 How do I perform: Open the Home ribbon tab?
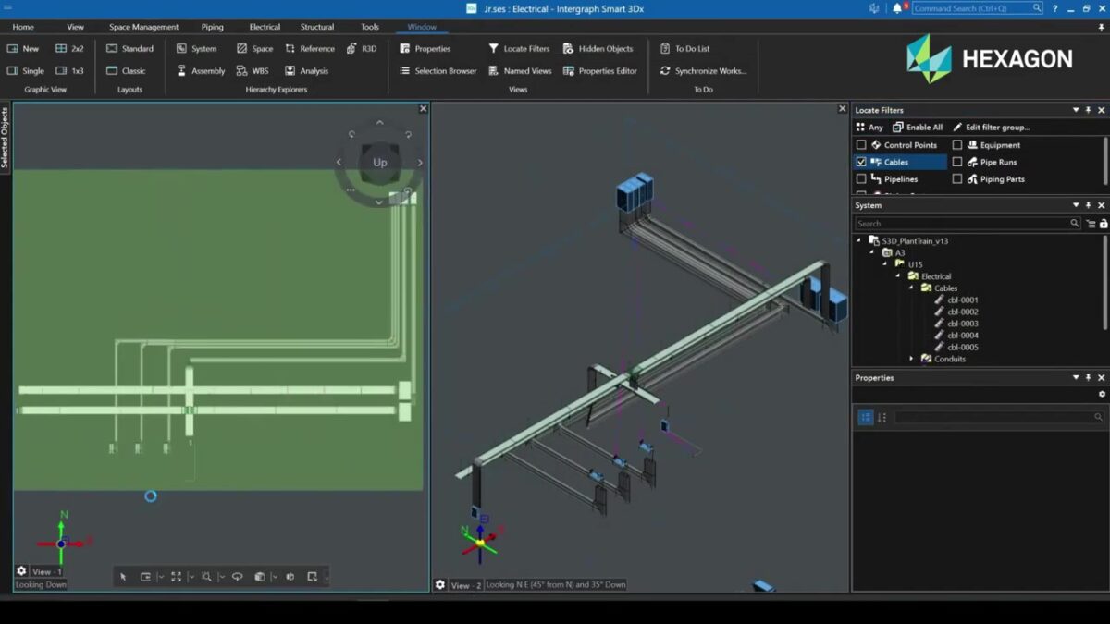23,27
